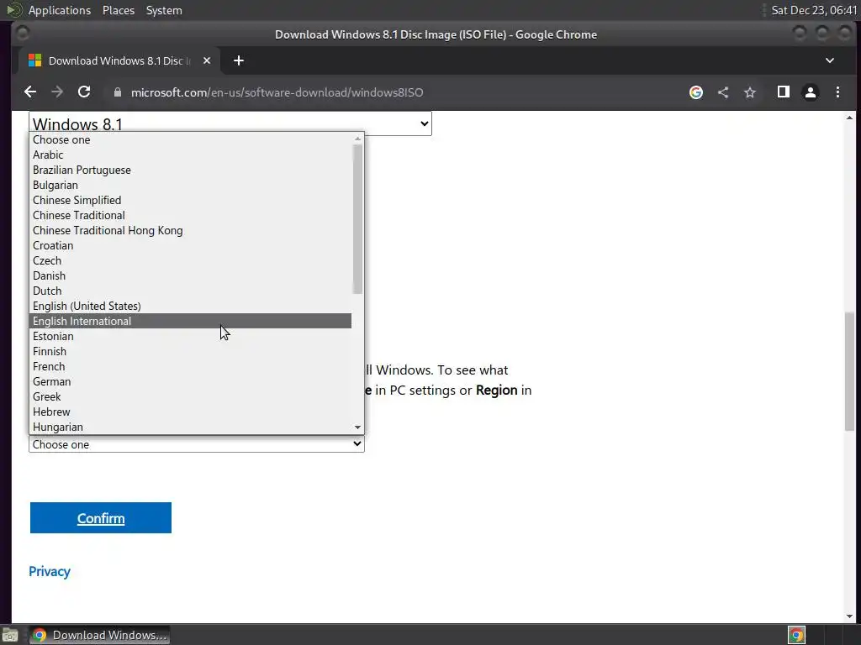861x645 pixels.
Task: Select Arabic from the language list
Action: [191, 155]
